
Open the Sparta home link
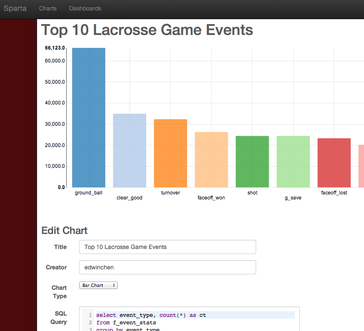15,8
